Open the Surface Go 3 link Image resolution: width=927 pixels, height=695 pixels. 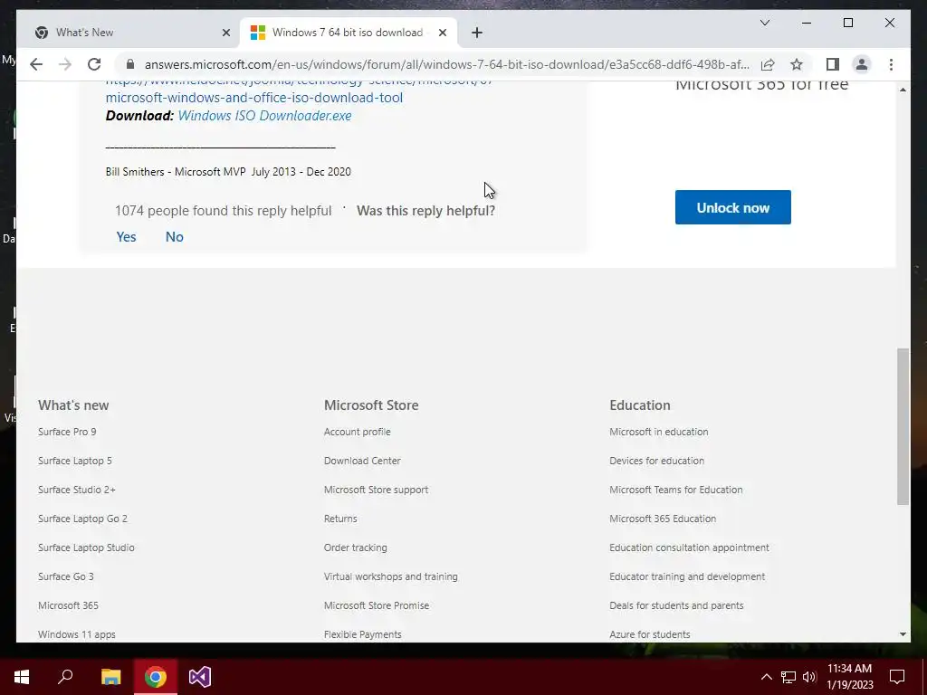tap(65, 576)
